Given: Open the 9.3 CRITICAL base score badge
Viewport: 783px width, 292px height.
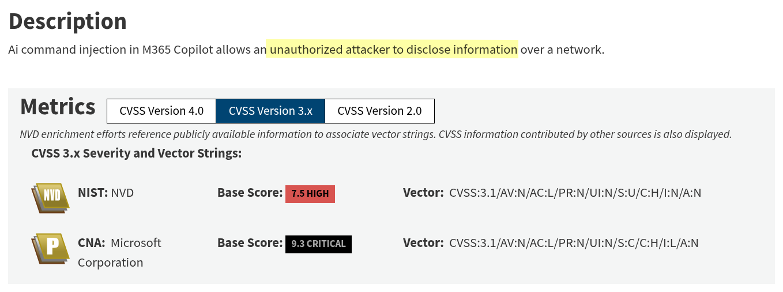Looking at the screenshot, I should coord(318,244).
